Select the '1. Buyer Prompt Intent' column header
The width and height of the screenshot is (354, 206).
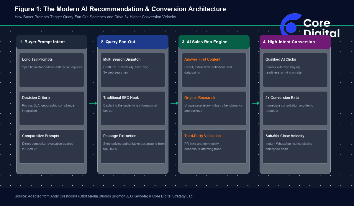[52, 42]
